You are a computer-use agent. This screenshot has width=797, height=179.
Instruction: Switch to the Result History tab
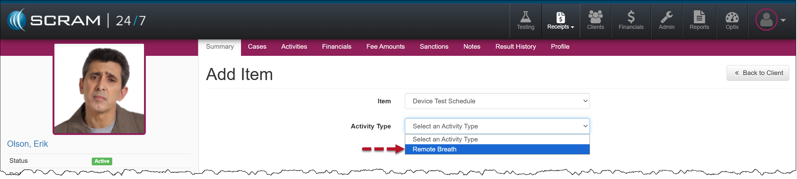tap(515, 47)
